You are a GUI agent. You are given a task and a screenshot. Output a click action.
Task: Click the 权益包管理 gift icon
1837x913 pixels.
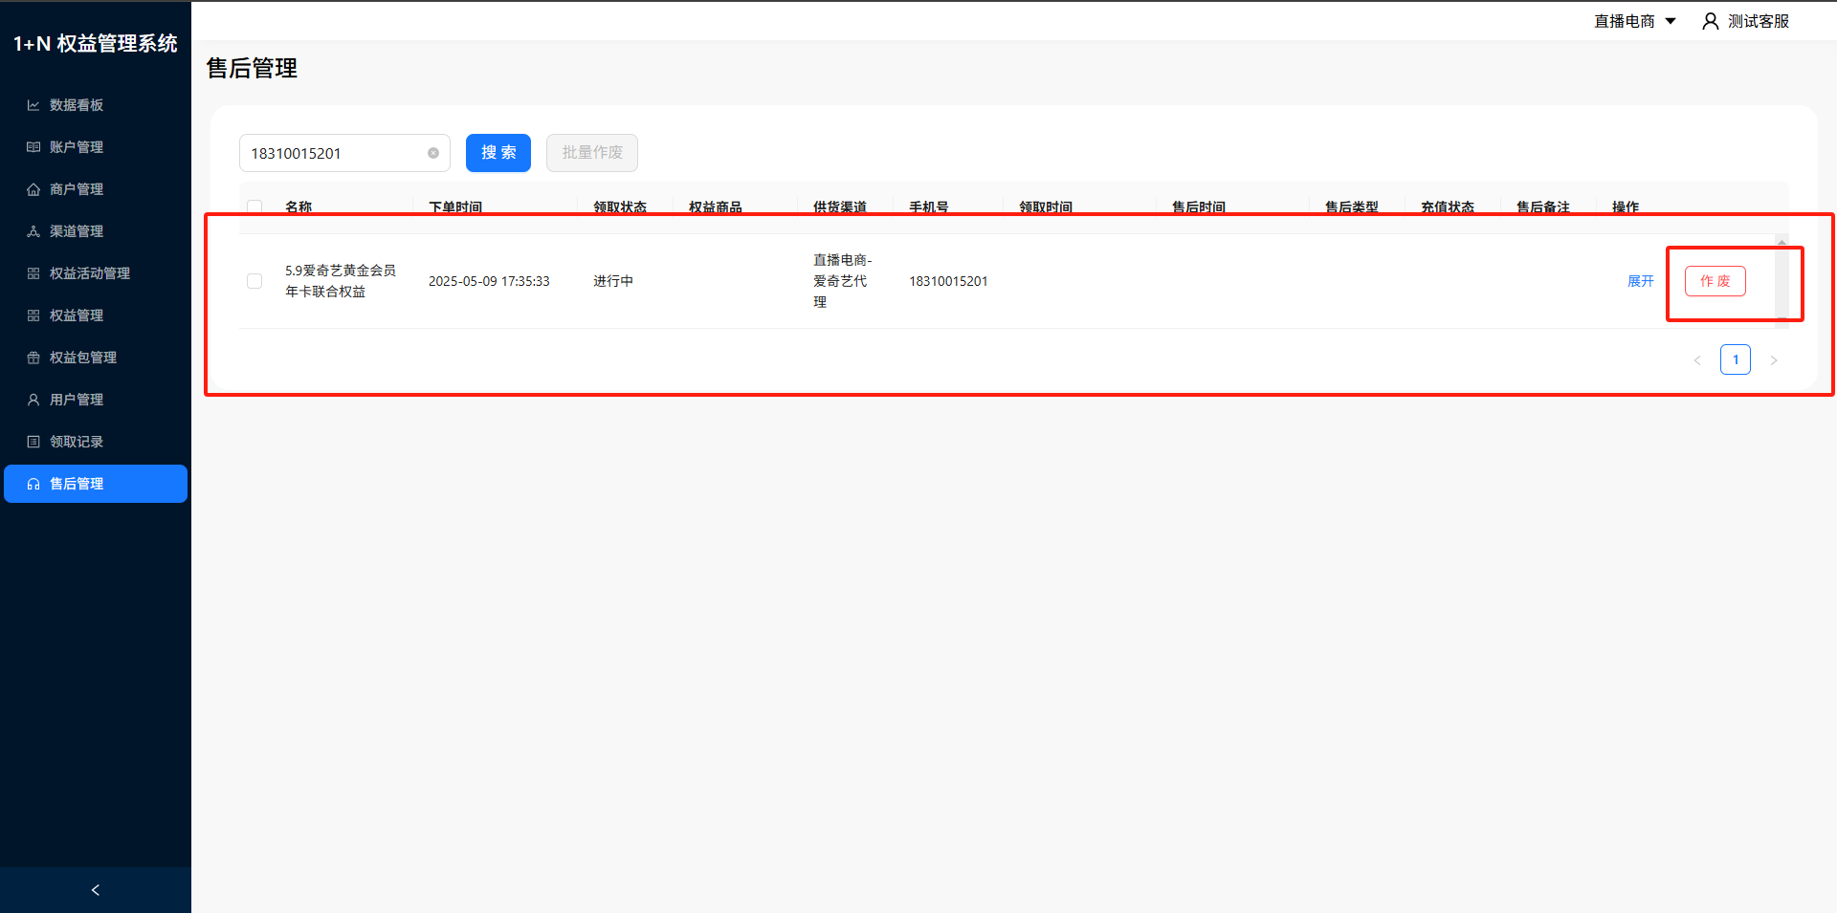click(33, 358)
